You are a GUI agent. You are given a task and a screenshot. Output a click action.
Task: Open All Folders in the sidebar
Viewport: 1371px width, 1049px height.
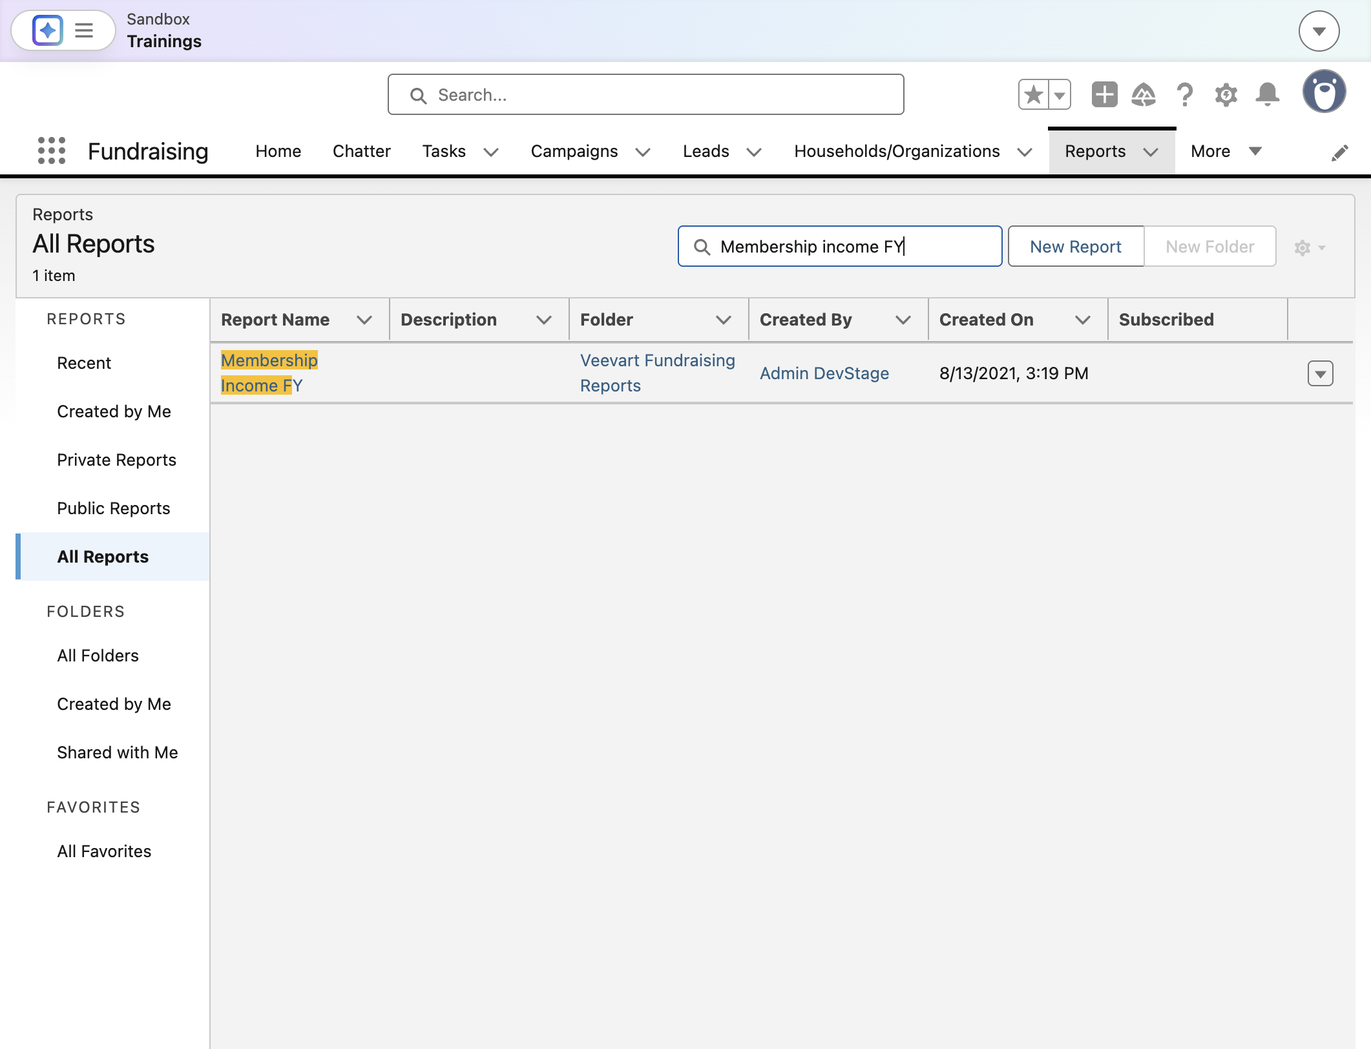[x=98, y=656]
